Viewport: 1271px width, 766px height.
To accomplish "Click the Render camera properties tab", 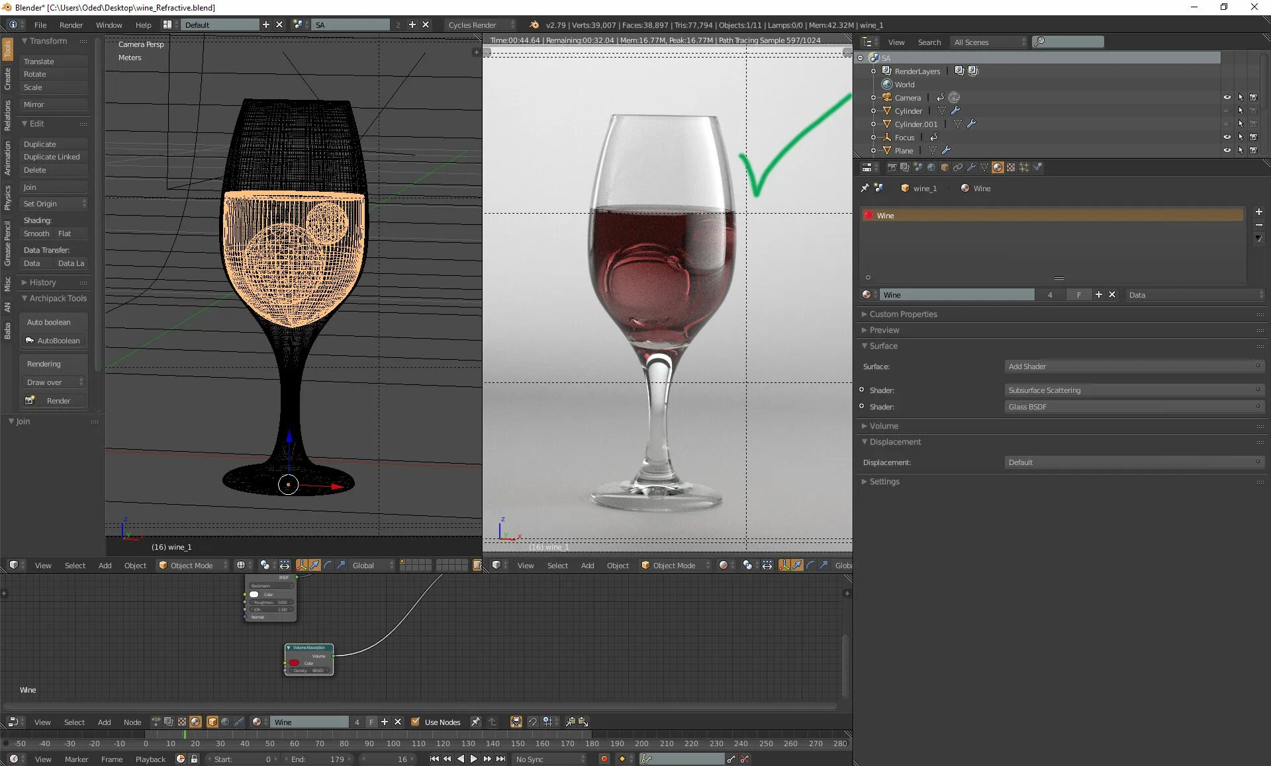I will 892,167.
